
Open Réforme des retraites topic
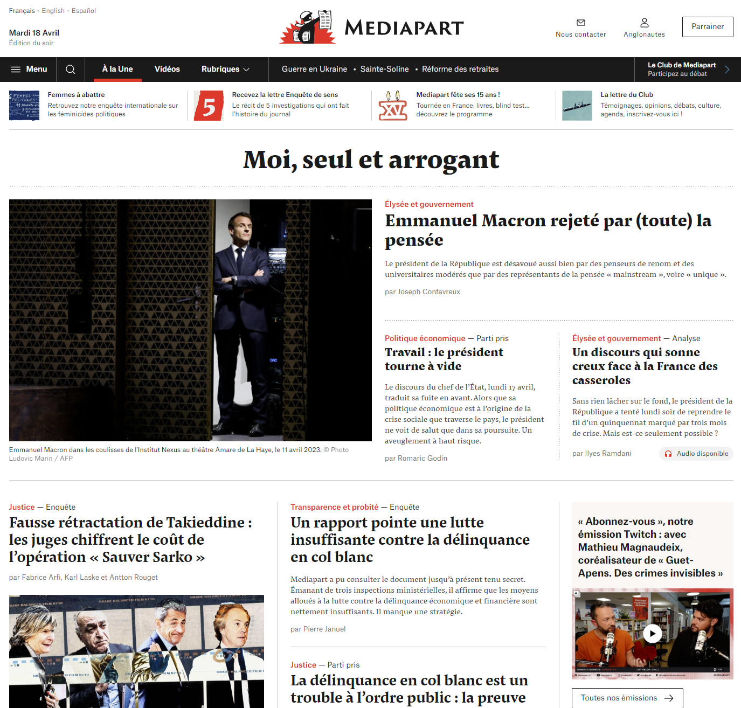click(460, 70)
